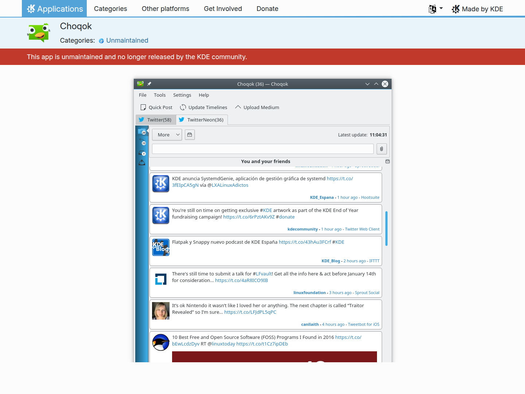The height and width of the screenshot is (394, 525).
Task: Click the pin icon in Choqok title bar
Action: tap(149, 84)
